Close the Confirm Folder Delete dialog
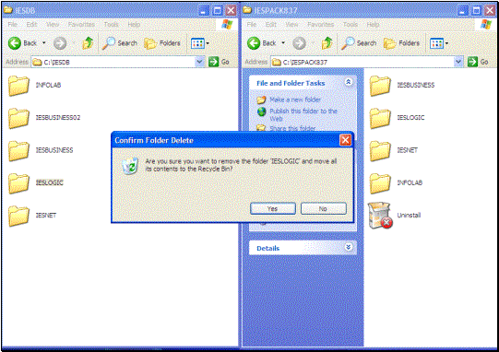 (345, 140)
